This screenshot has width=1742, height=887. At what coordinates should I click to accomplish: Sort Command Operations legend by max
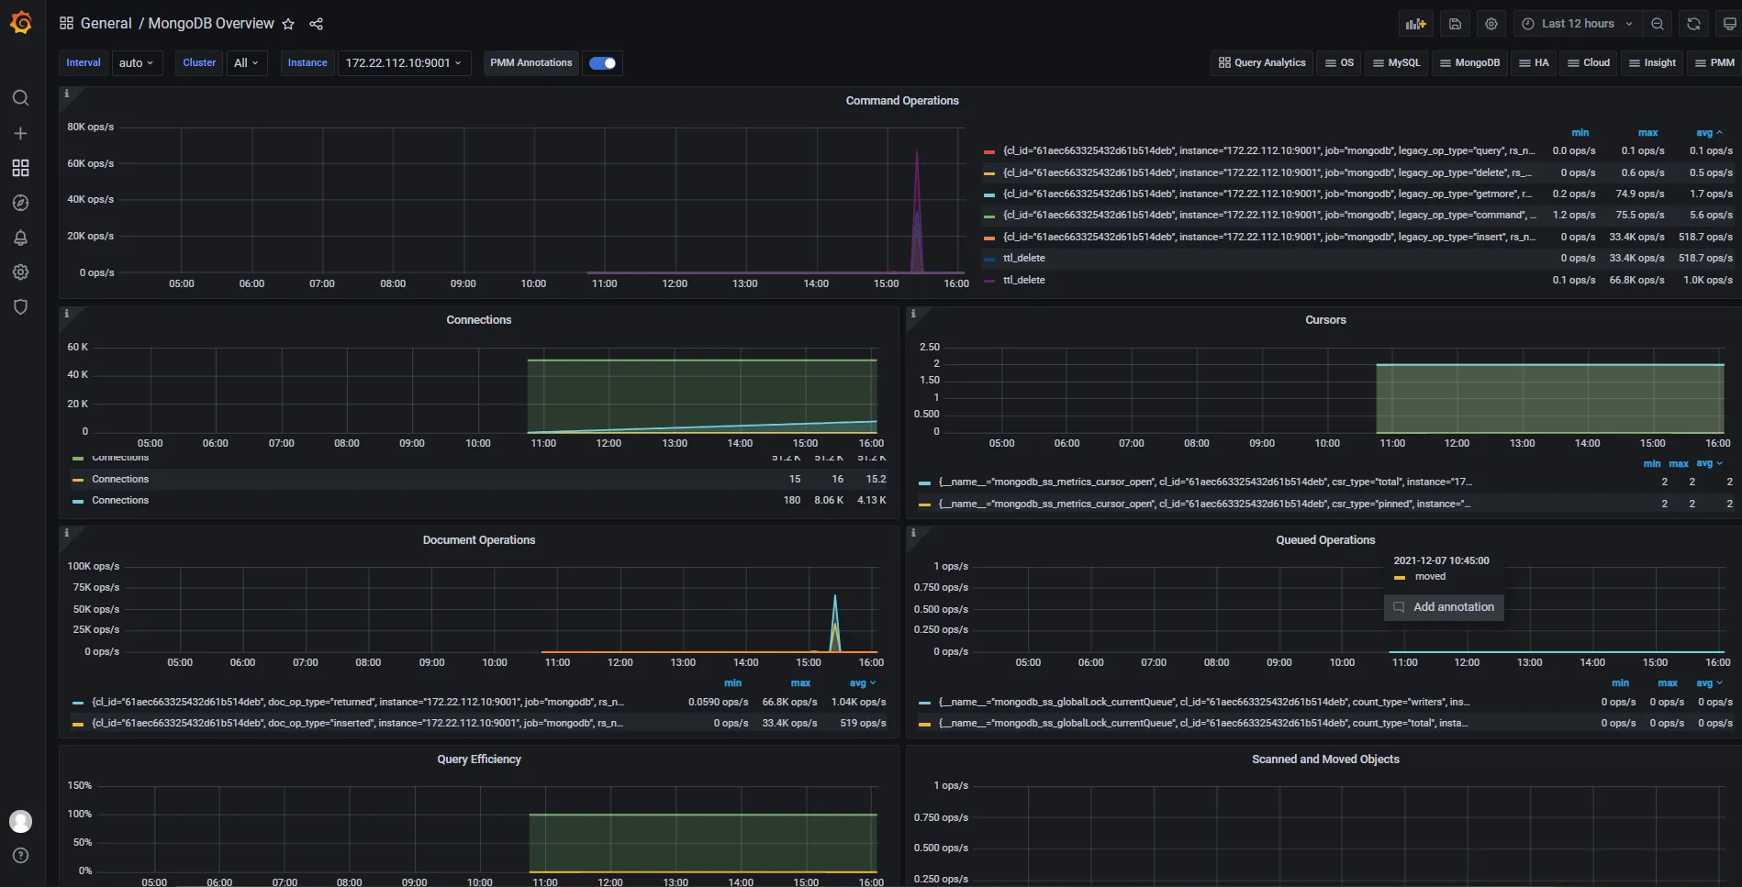pos(1647,133)
